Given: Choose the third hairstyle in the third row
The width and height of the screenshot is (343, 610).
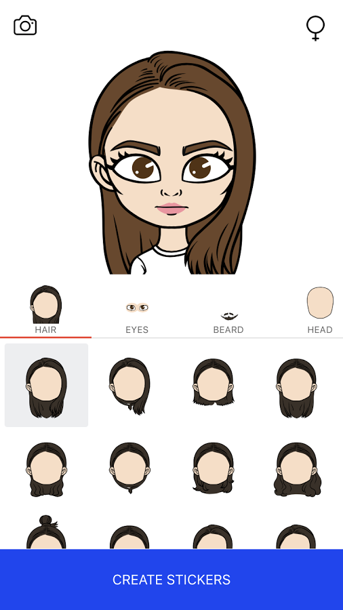Looking at the screenshot, I should click(x=213, y=537).
